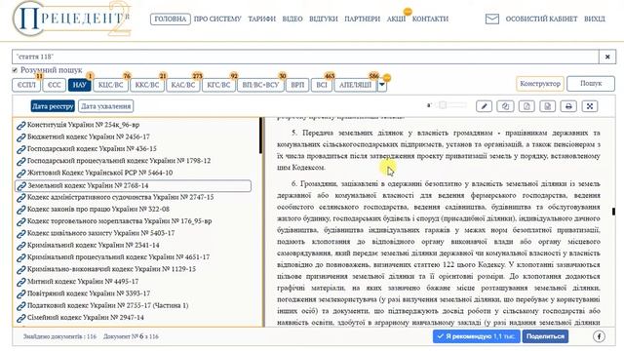The width and height of the screenshot is (624, 351).
Task: Click the print icon in document toolbar
Action: (x=568, y=106)
